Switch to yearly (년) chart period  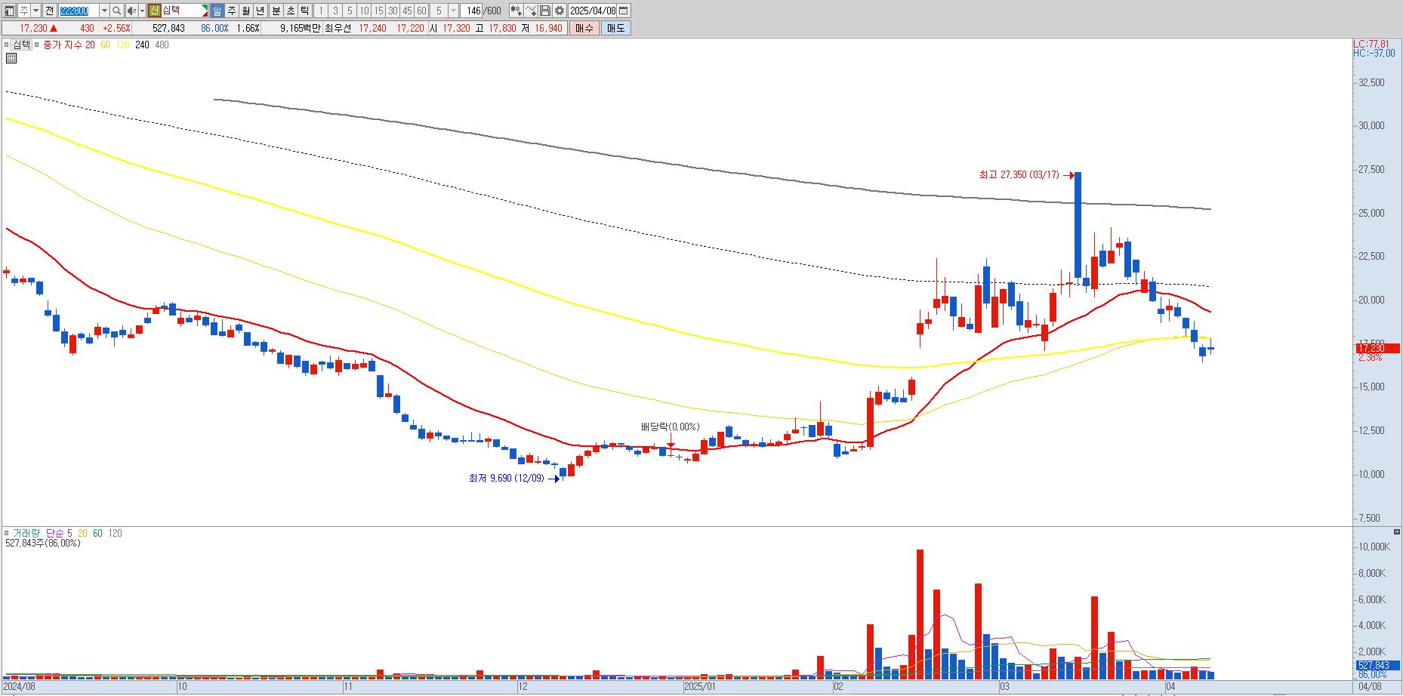(261, 11)
